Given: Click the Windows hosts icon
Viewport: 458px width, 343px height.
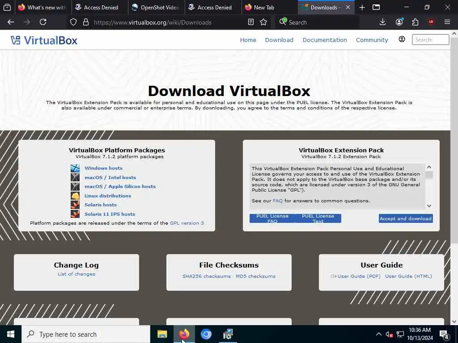Looking at the screenshot, I should click(x=75, y=168).
